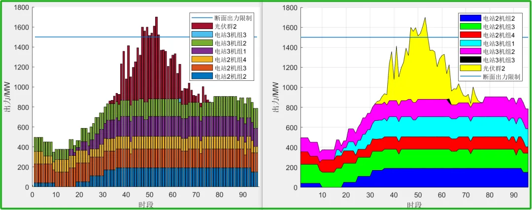Click the 电站3机组2 magenta swatch in area chart legend

(470, 51)
